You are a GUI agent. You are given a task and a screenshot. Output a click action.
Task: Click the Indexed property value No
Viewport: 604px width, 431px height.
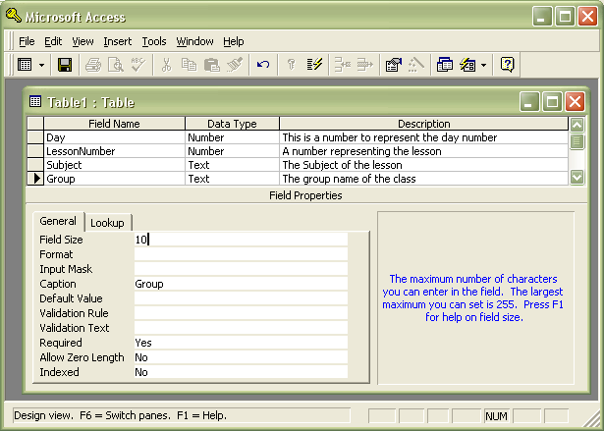(x=241, y=372)
